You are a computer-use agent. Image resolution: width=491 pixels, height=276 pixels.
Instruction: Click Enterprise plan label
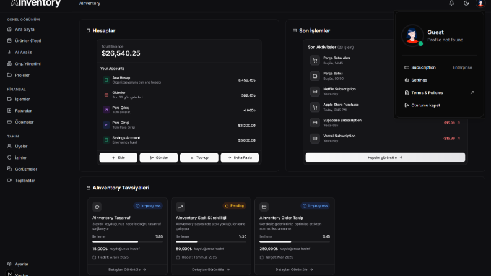point(462,67)
